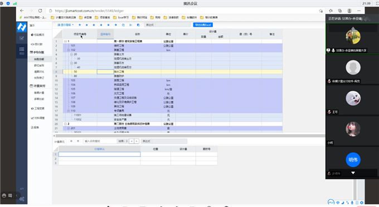Viewport: 379px width, 207px height.
Task: Open the browser profile avatar
Action: tap(349, 11)
